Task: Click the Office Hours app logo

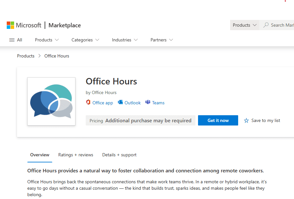Action: (51, 101)
